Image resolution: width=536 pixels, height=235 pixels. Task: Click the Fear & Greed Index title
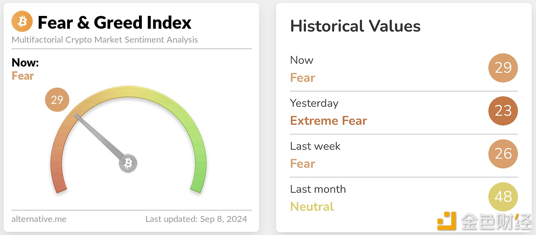click(114, 23)
